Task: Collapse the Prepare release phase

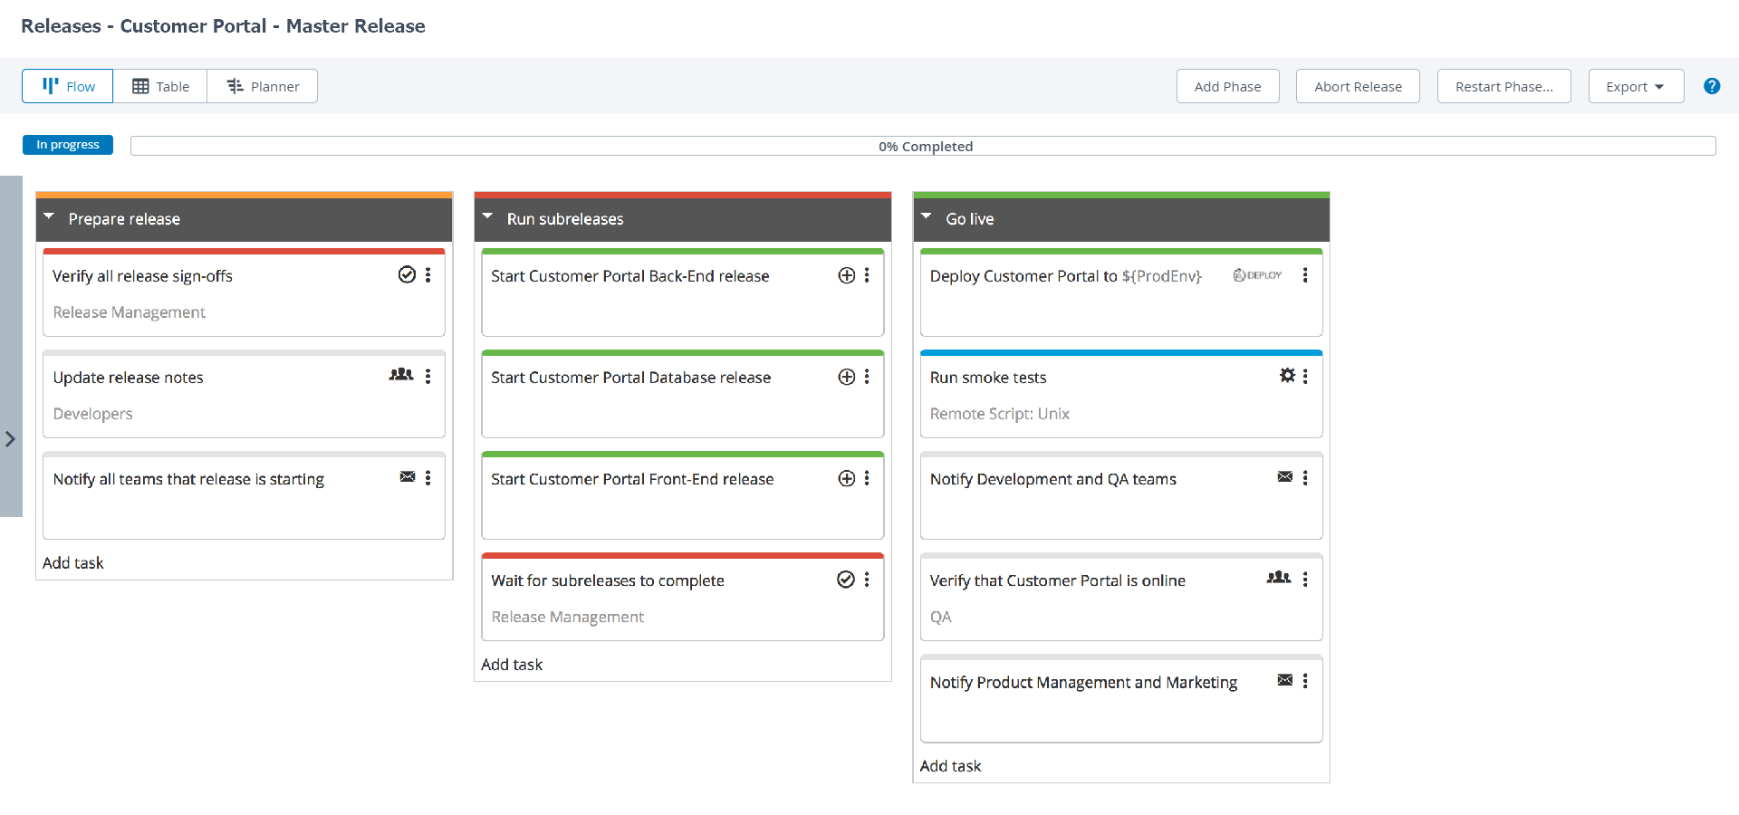Action: 49,217
